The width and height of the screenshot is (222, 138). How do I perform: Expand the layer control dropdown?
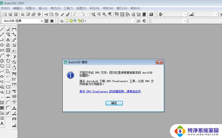point(134,21)
